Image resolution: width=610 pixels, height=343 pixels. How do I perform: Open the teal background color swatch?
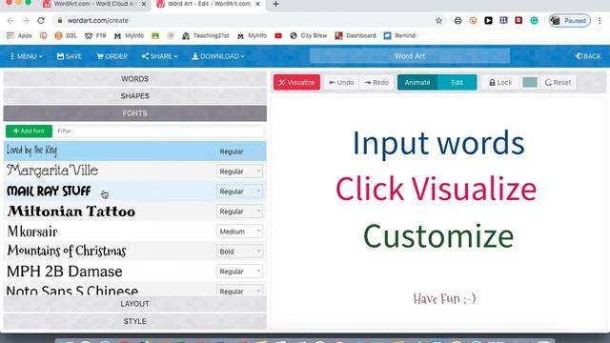(x=530, y=83)
